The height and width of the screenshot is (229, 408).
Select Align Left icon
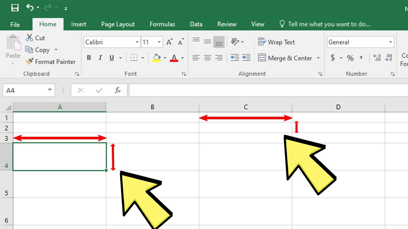(x=196, y=58)
